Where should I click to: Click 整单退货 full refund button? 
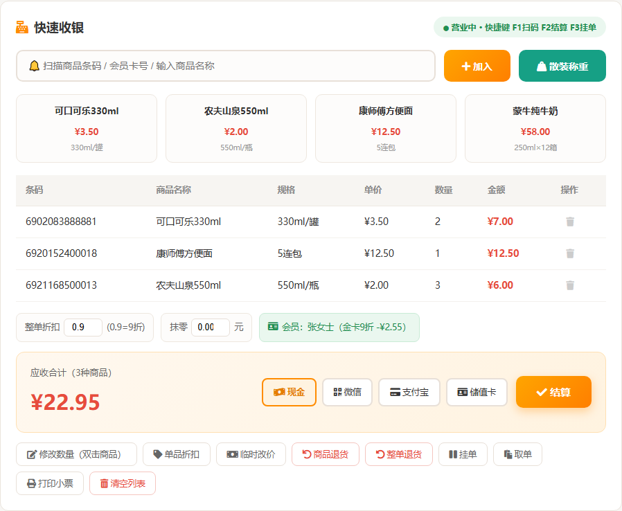tap(399, 454)
